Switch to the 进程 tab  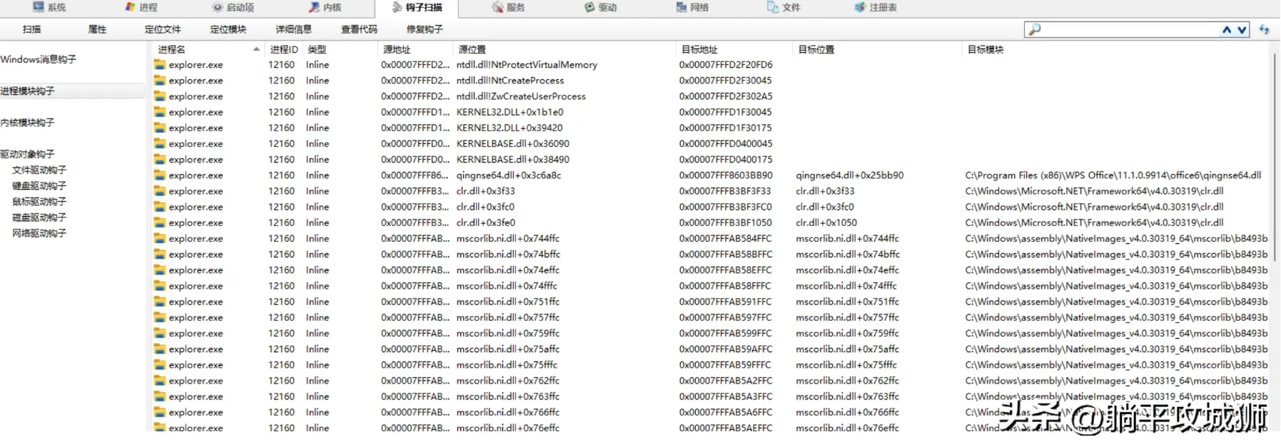pos(141,7)
